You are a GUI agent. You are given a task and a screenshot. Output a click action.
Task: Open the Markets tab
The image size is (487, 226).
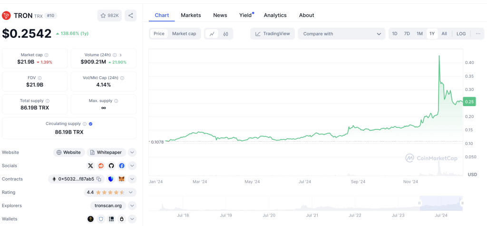click(x=191, y=15)
